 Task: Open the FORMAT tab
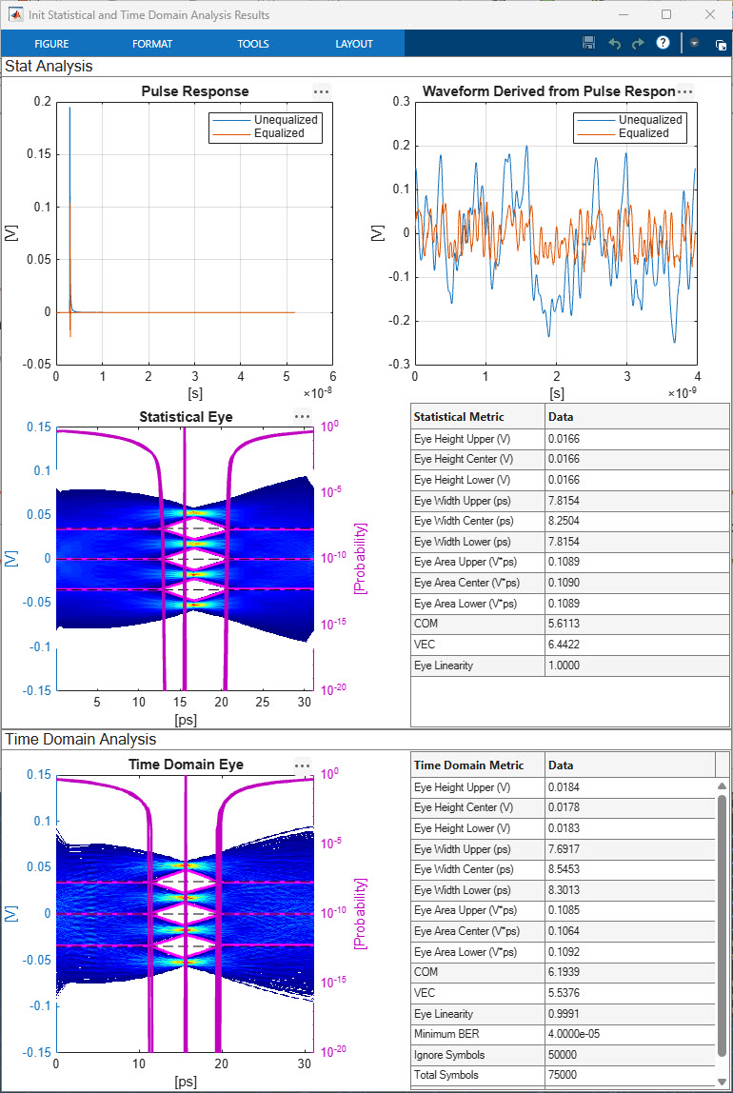tap(152, 43)
